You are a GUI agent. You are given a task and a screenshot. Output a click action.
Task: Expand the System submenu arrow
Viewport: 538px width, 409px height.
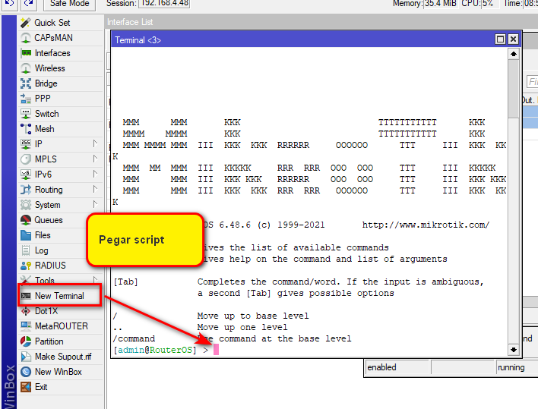point(95,204)
